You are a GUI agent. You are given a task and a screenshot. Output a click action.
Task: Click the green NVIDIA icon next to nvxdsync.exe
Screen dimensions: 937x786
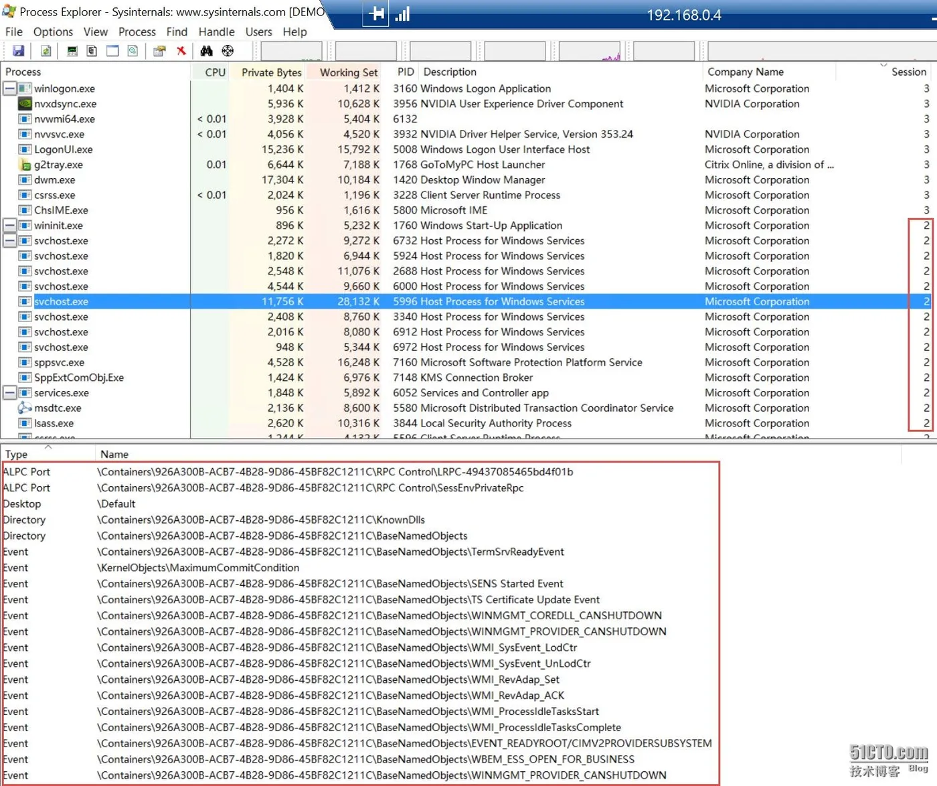25,104
